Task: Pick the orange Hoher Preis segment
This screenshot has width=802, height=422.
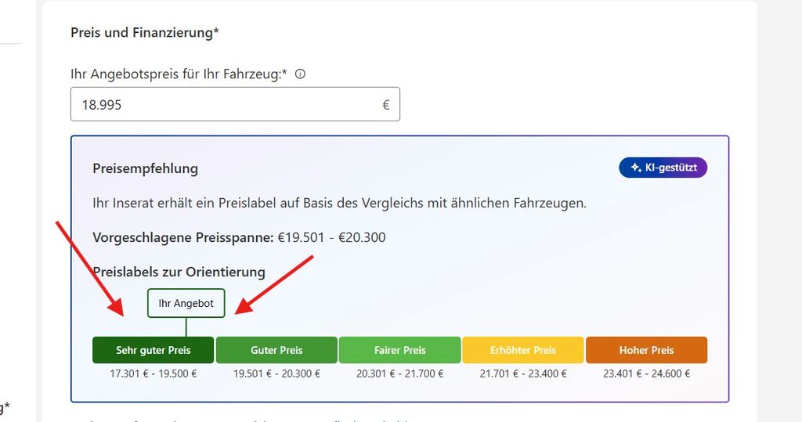Action: pos(646,350)
